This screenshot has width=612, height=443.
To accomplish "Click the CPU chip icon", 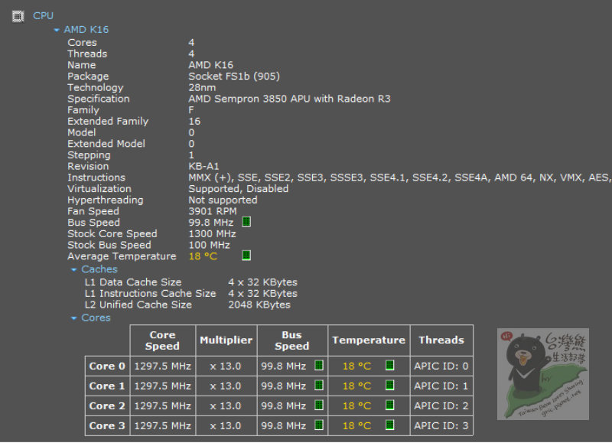I will click(18, 16).
